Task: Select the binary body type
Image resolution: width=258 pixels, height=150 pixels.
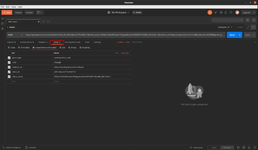Action: 69,48
